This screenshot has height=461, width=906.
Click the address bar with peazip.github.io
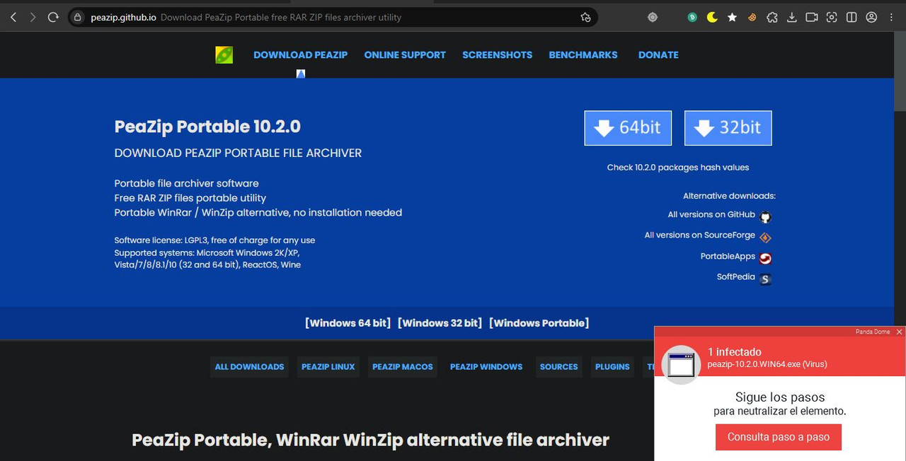pos(333,17)
